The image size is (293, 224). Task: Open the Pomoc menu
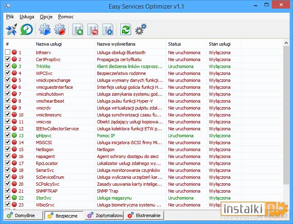point(66,17)
